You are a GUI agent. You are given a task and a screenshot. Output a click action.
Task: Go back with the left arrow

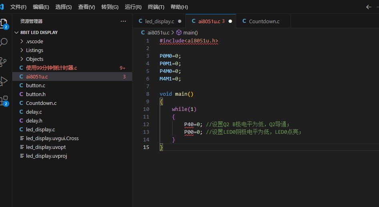[369, 7]
